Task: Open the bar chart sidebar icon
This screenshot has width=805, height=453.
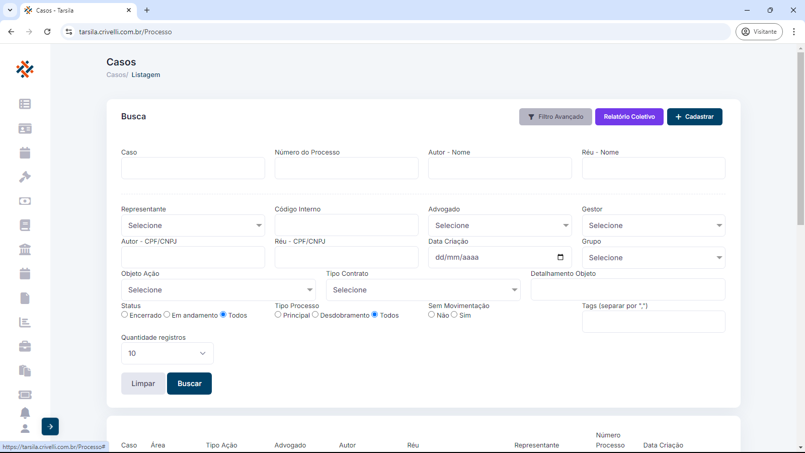Action: click(x=25, y=322)
